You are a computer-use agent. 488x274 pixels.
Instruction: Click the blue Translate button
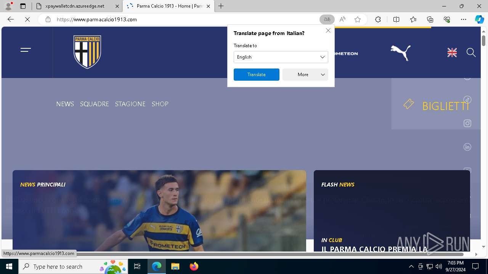[257, 75]
